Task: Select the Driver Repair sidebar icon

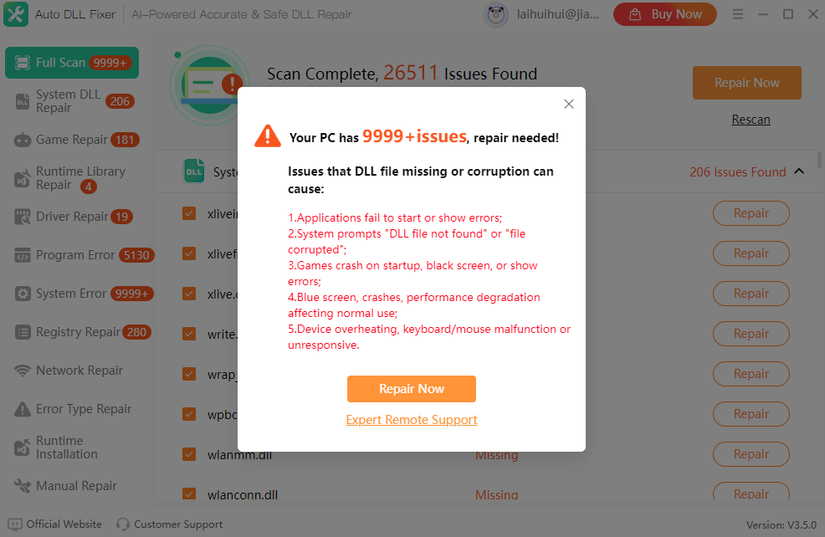Action: [22, 217]
